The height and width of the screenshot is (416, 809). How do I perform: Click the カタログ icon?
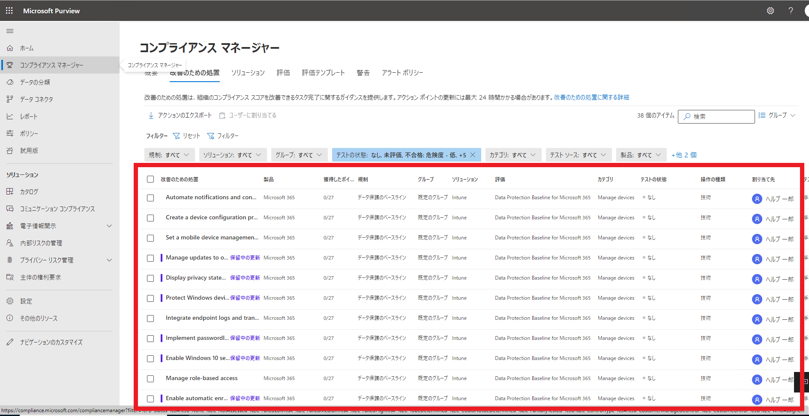pos(10,192)
